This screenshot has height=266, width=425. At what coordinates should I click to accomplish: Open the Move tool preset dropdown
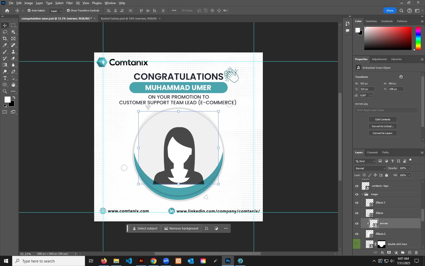pyautogui.click(x=23, y=11)
